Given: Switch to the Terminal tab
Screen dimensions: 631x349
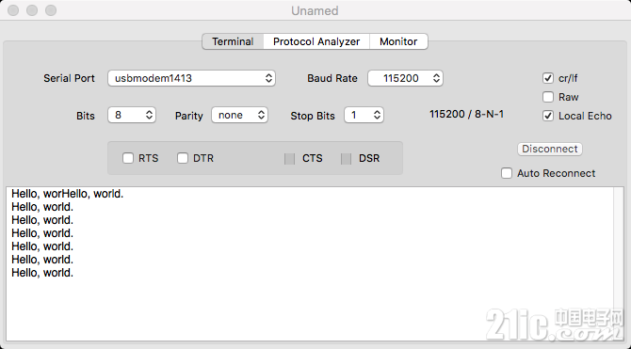Looking at the screenshot, I should click(233, 41).
